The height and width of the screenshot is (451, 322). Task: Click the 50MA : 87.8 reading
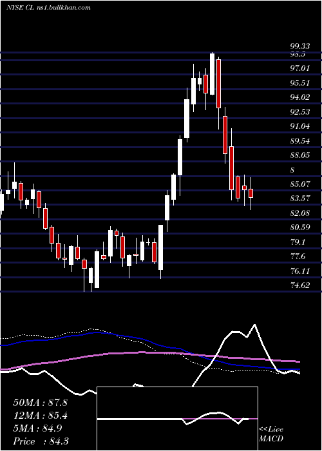(x=40, y=403)
